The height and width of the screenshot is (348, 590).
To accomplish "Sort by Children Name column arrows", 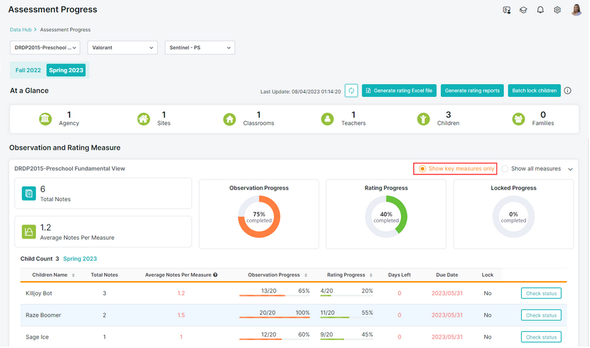I will coord(73,275).
